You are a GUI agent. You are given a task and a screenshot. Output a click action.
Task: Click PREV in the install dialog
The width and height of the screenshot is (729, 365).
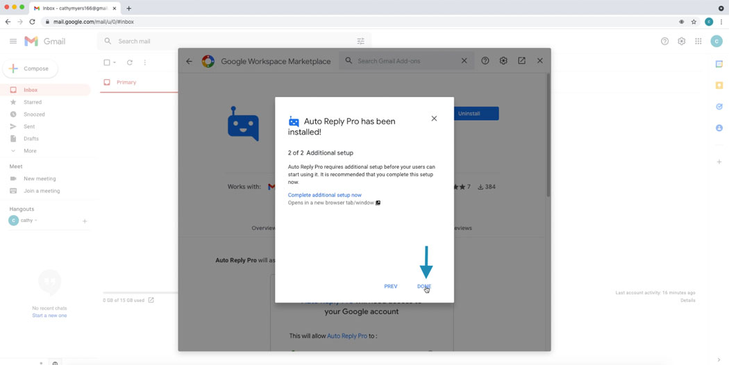(390, 287)
